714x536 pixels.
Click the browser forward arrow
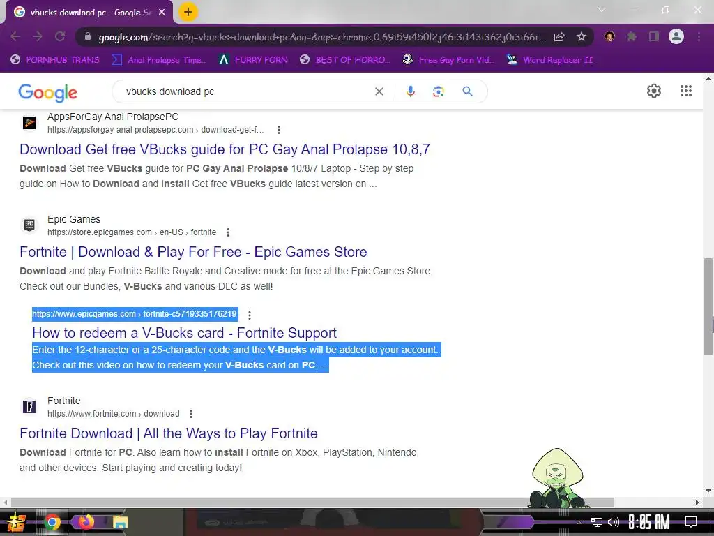(38, 37)
